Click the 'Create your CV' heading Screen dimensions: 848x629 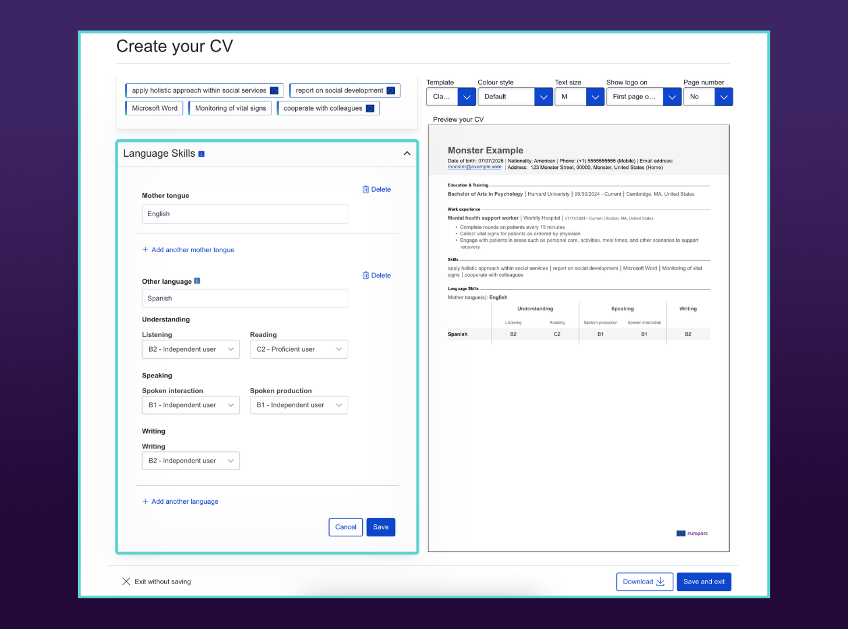click(175, 46)
